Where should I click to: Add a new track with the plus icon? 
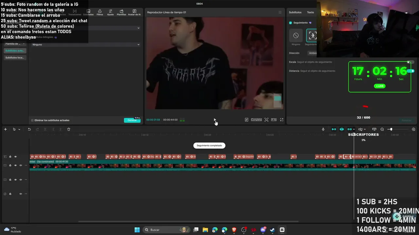coord(5,129)
